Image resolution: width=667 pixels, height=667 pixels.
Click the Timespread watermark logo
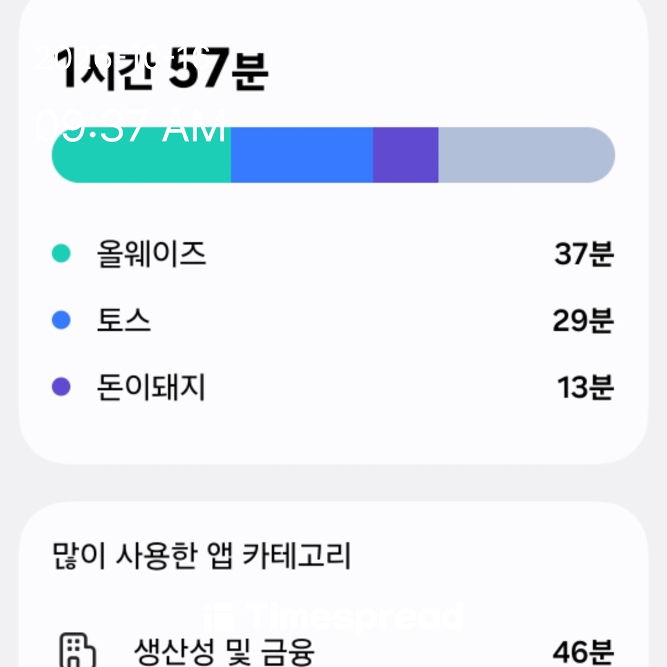point(333,616)
